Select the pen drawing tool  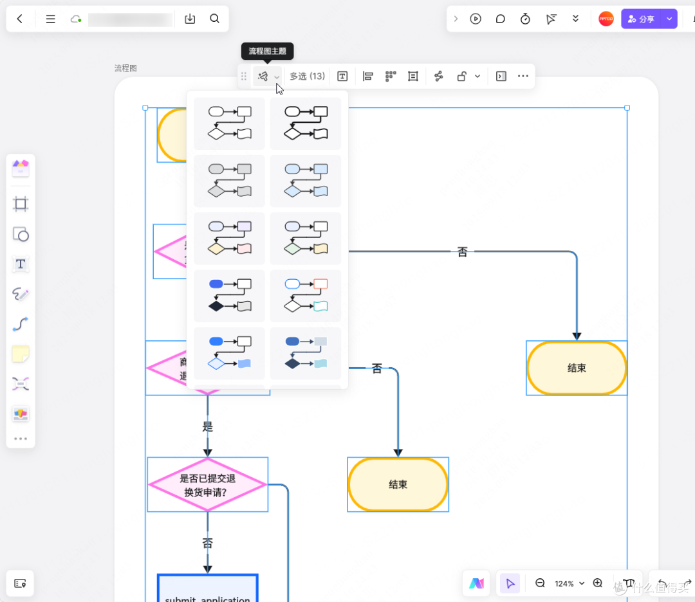pyautogui.click(x=21, y=294)
